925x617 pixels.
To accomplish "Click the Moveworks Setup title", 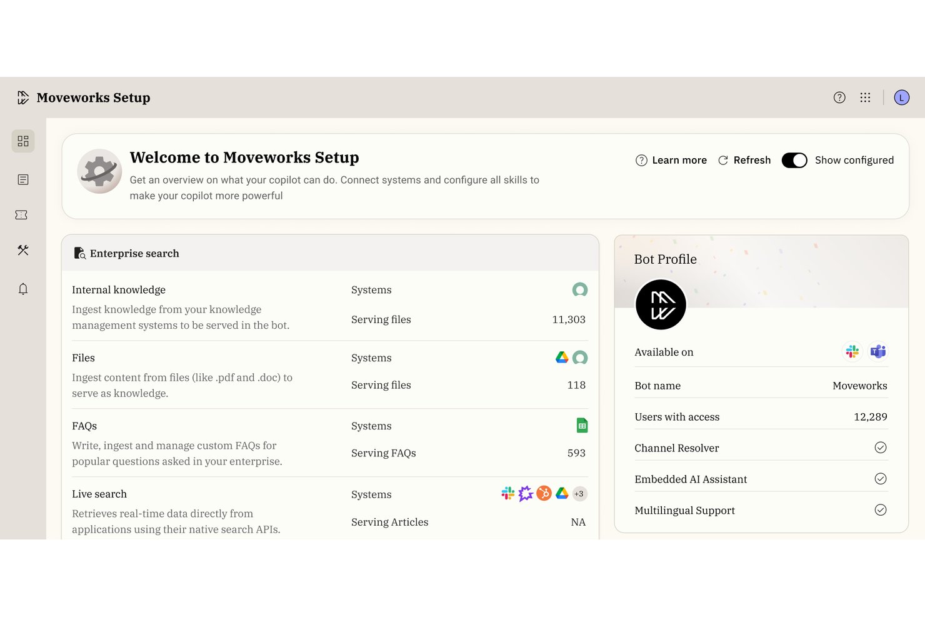I will 94,98.
